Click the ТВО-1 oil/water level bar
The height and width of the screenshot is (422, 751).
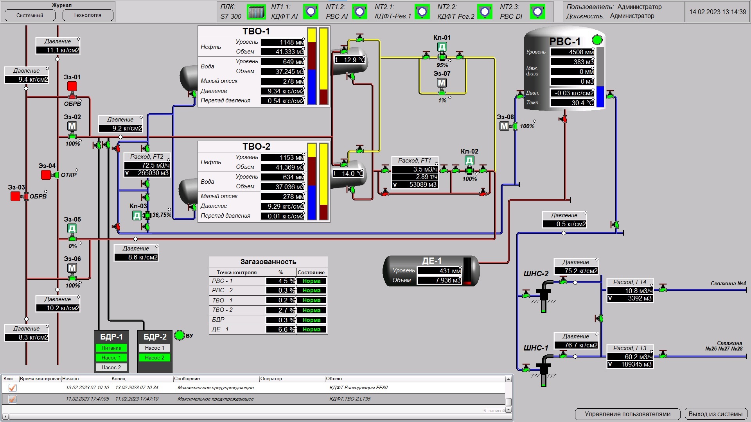click(x=312, y=66)
